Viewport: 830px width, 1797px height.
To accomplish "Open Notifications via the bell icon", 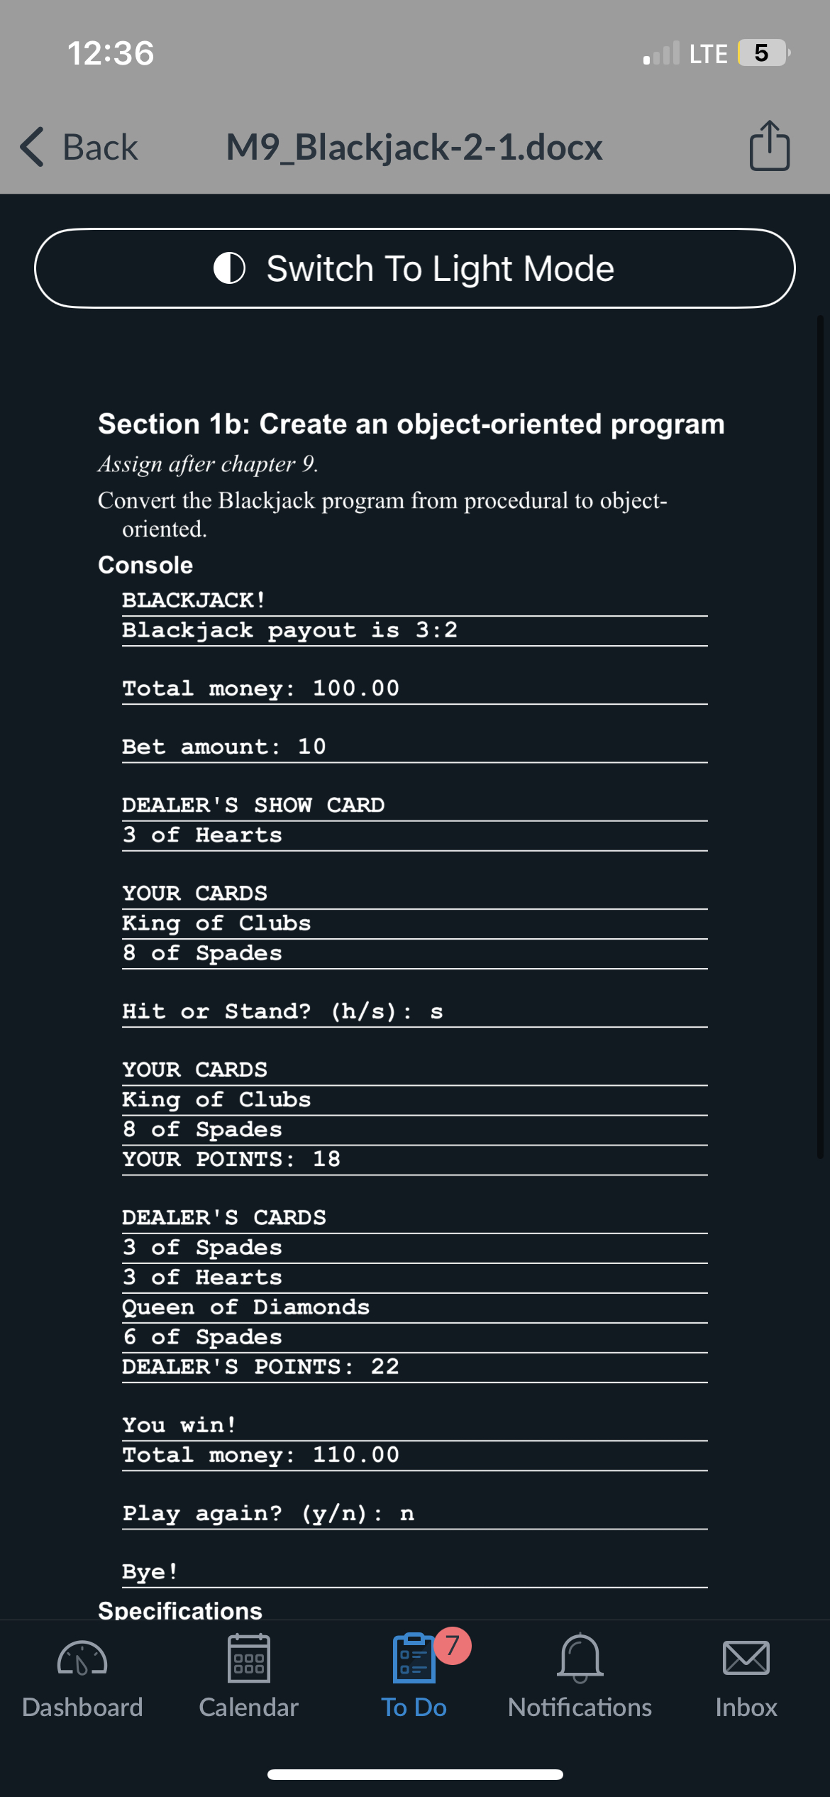I will pos(580,1656).
